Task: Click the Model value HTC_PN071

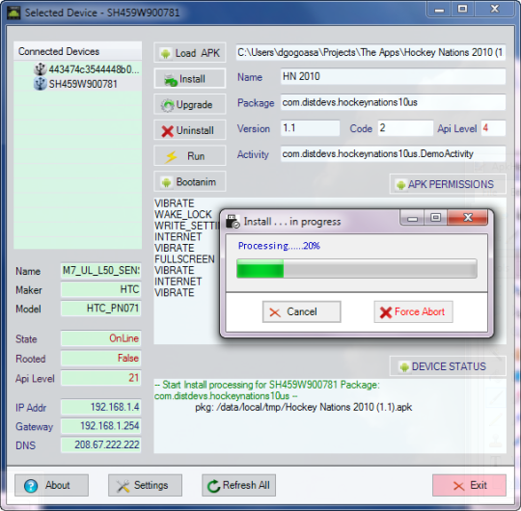Action: [x=101, y=309]
